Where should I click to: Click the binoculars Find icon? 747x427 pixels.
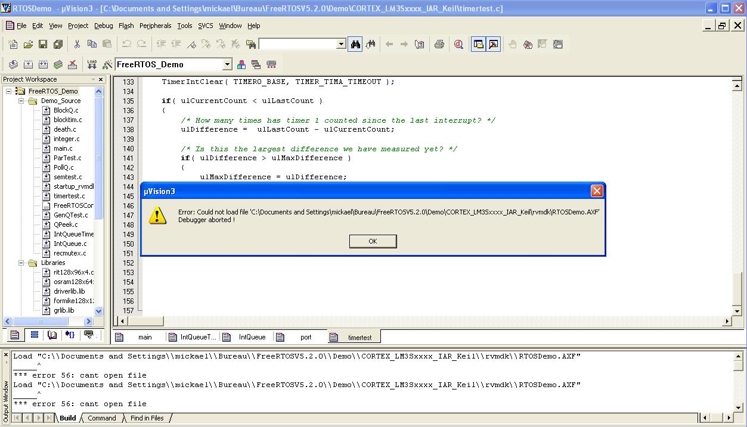click(355, 44)
